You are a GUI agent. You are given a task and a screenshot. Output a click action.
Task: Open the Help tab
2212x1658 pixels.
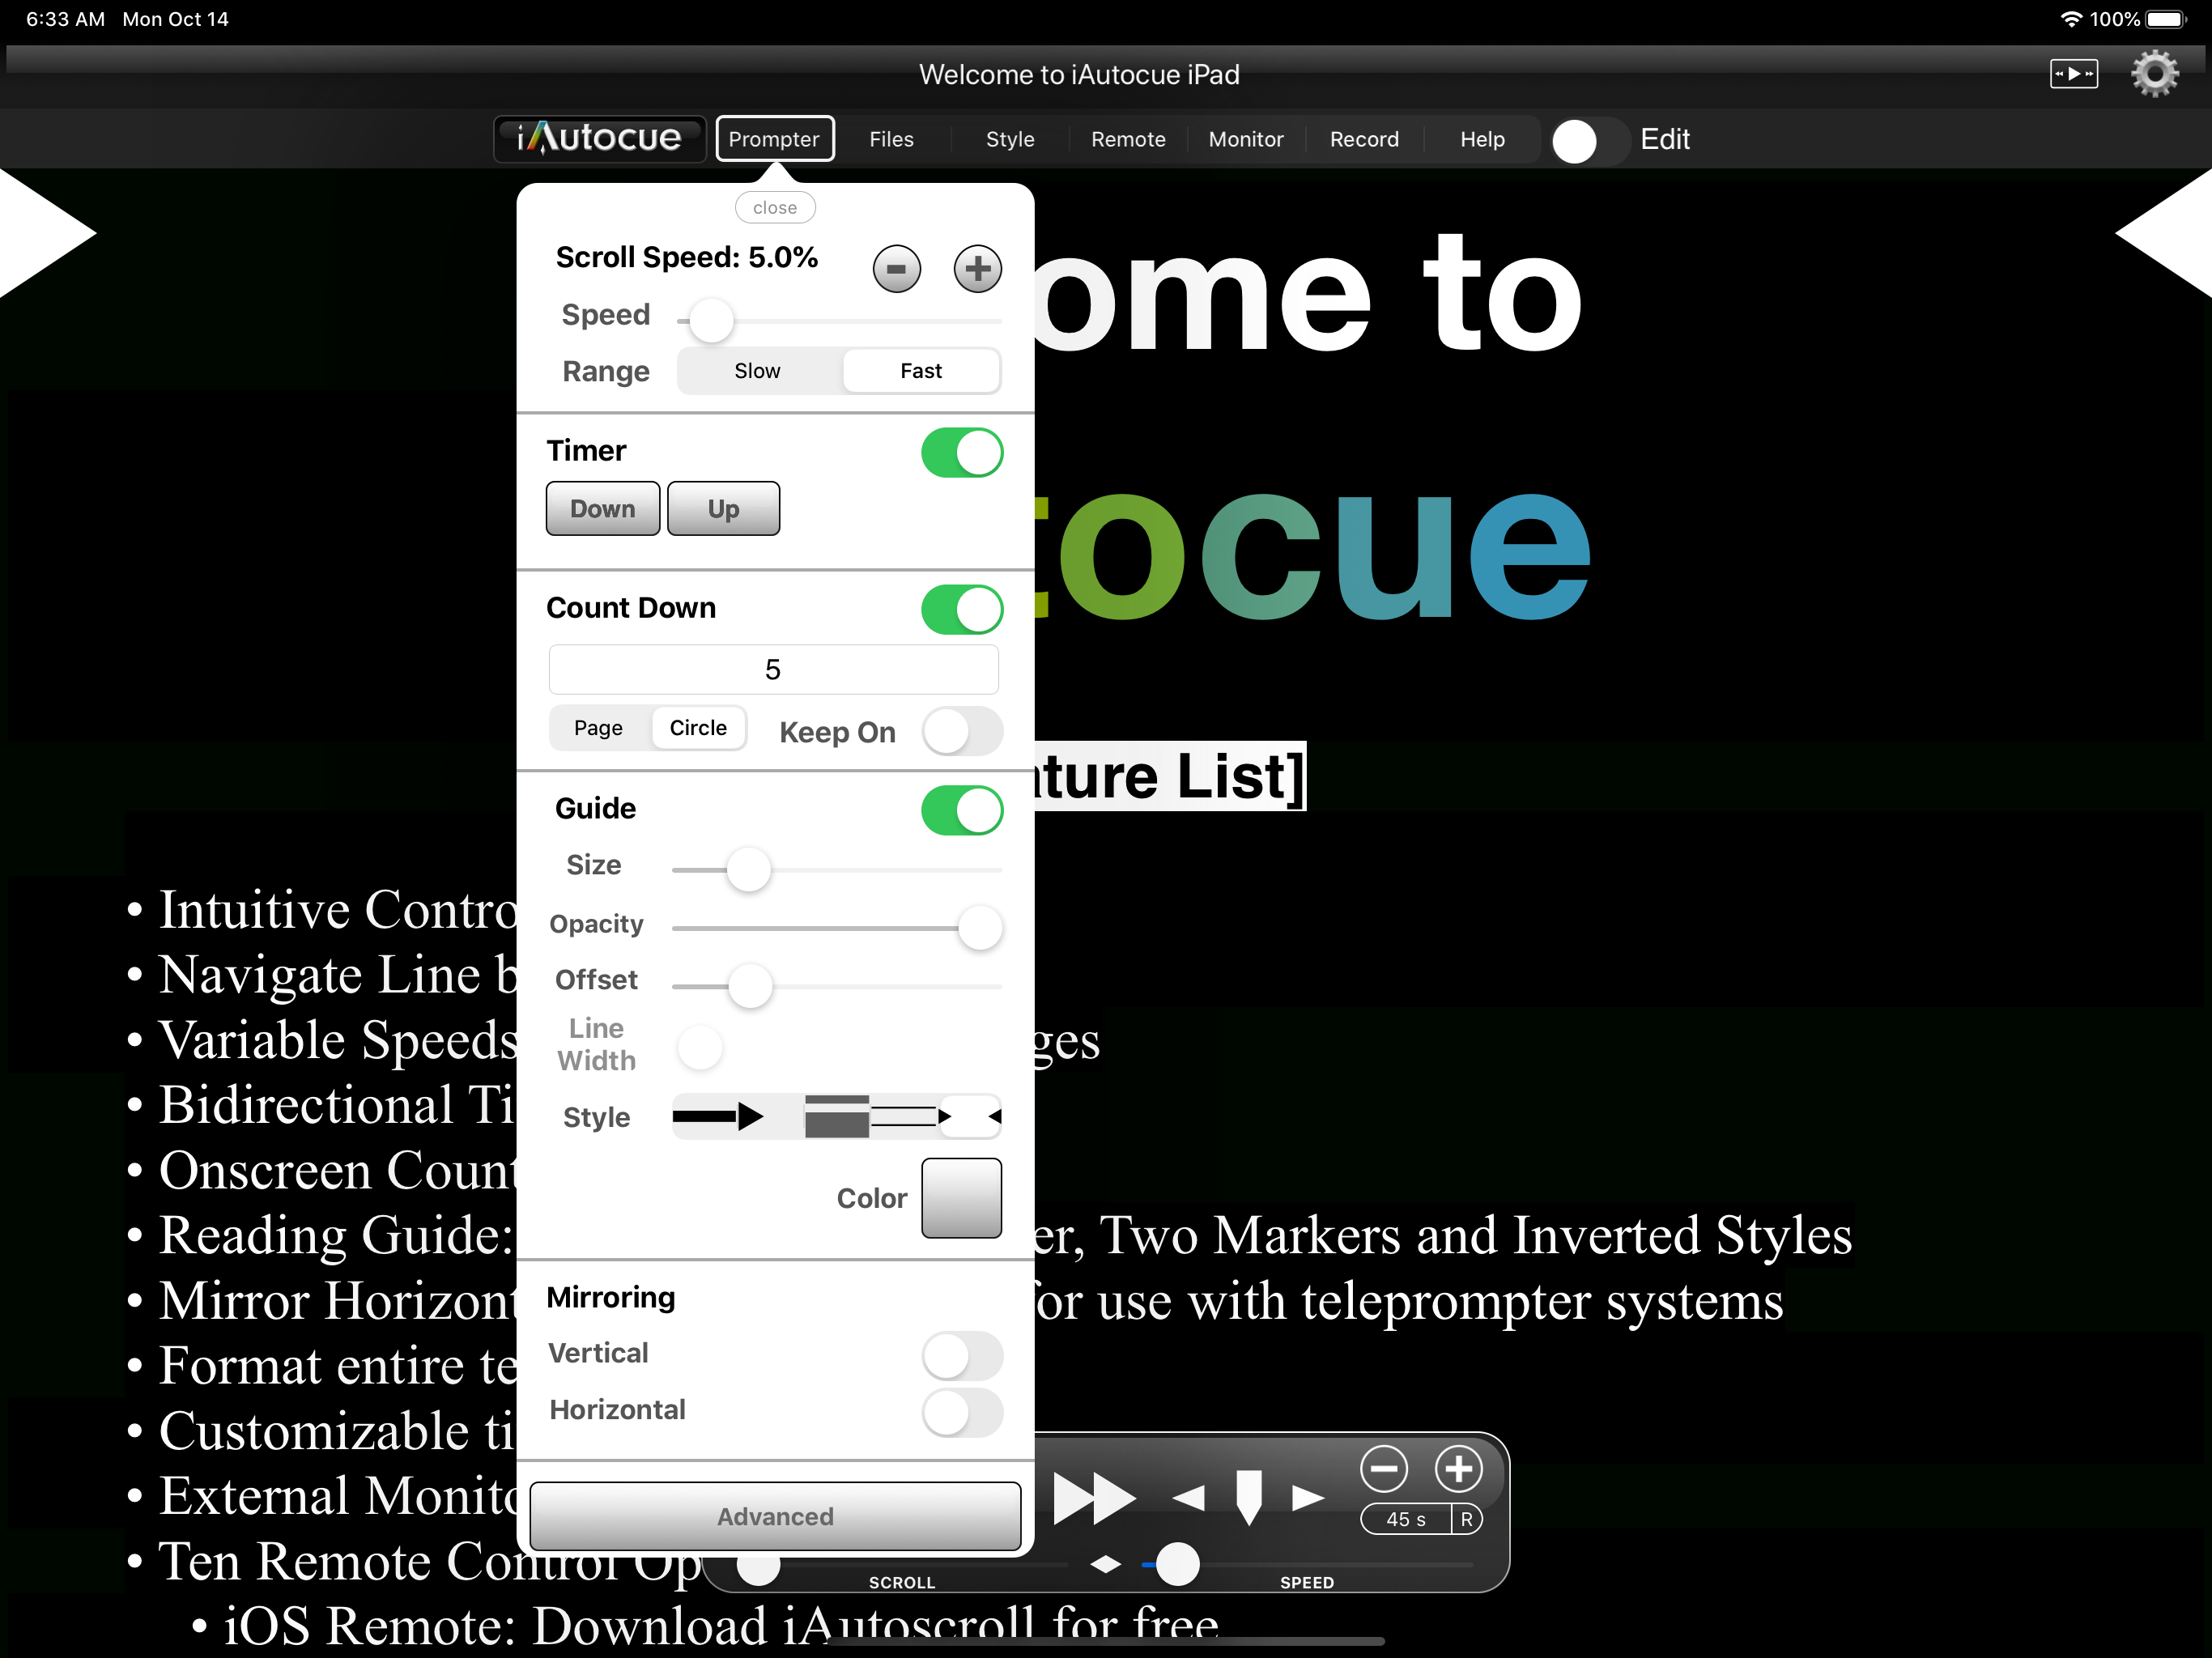(x=1482, y=138)
